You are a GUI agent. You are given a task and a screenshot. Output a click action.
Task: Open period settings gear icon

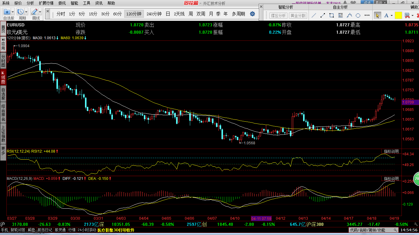[x=252, y=14]
